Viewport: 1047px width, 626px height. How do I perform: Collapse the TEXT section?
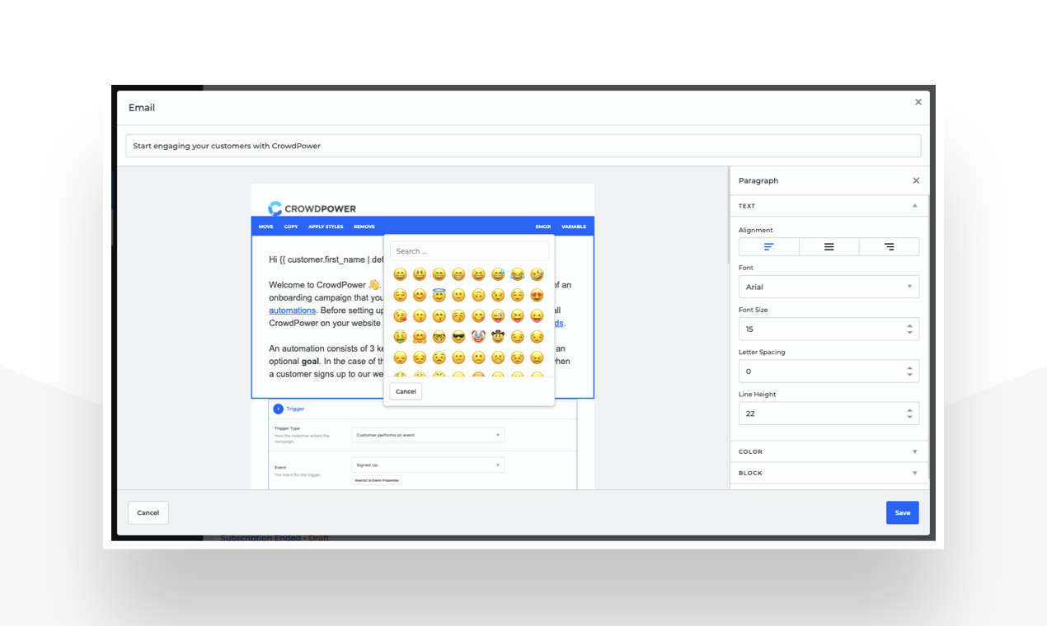829,206
